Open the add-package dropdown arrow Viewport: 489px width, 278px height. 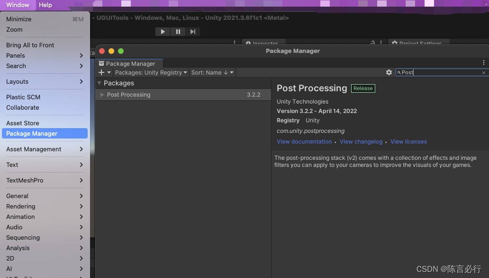click(109, 72)
